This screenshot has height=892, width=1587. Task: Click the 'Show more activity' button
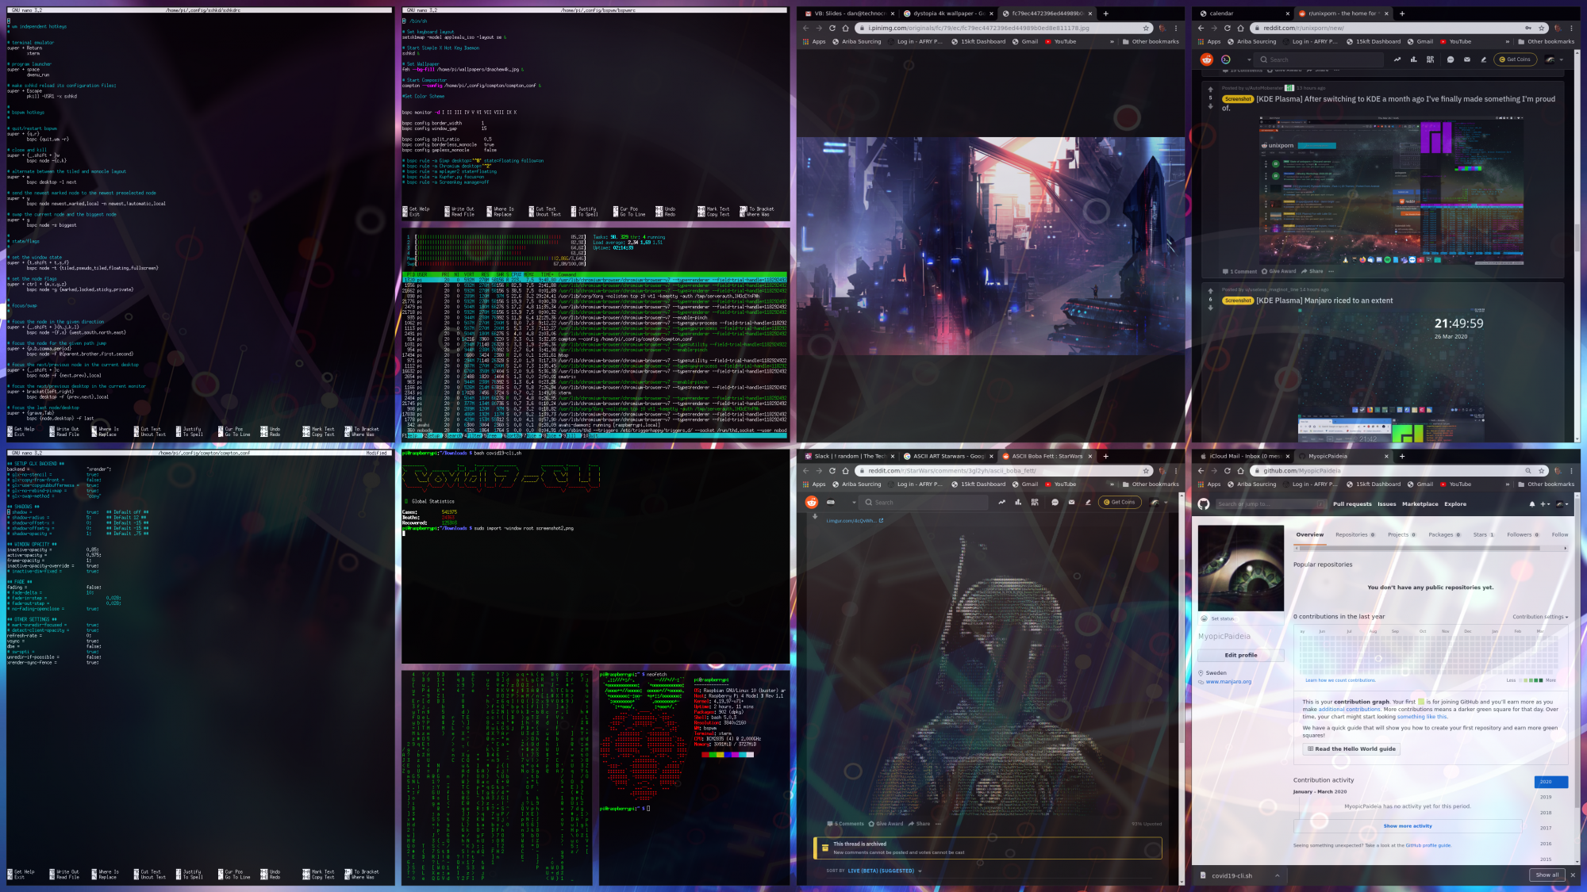coord(1408,826)
